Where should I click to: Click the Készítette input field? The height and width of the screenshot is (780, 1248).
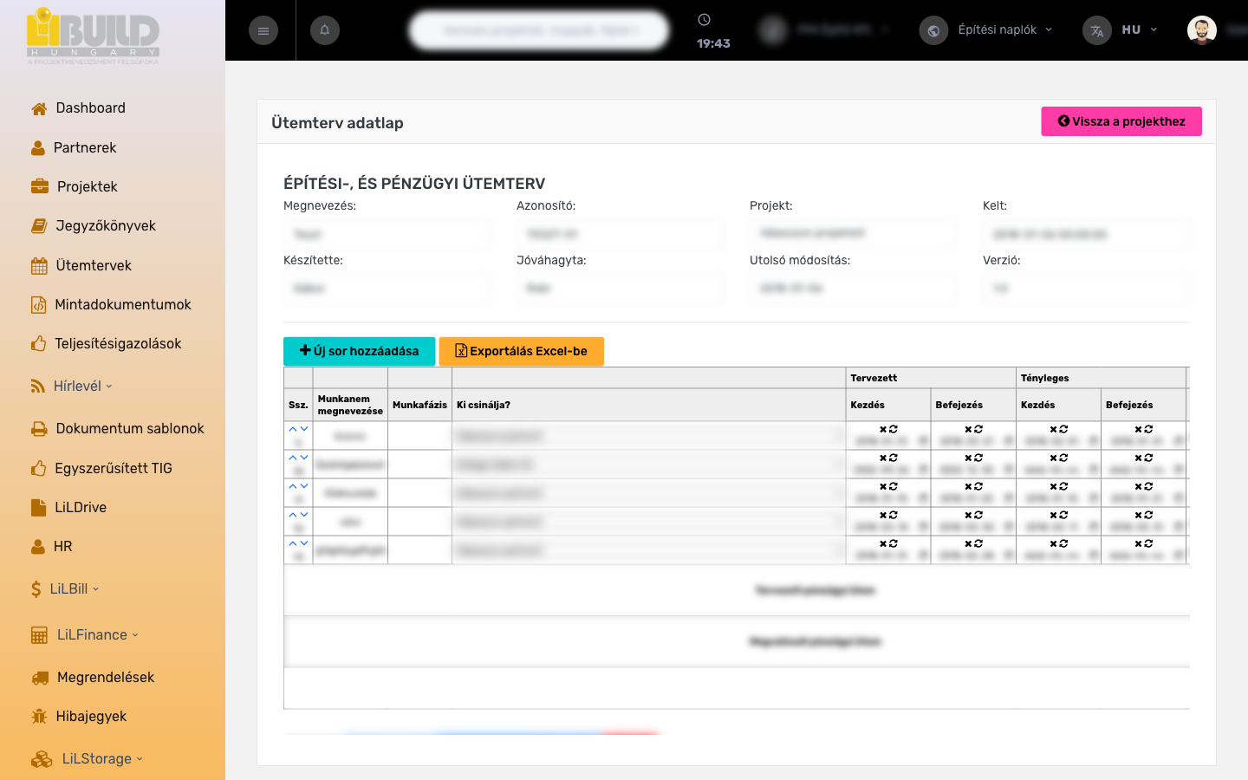coord(387,289)
